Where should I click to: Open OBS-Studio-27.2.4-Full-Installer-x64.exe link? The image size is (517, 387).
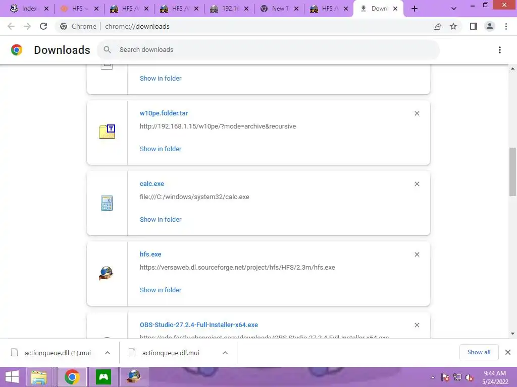coord(199,325)
